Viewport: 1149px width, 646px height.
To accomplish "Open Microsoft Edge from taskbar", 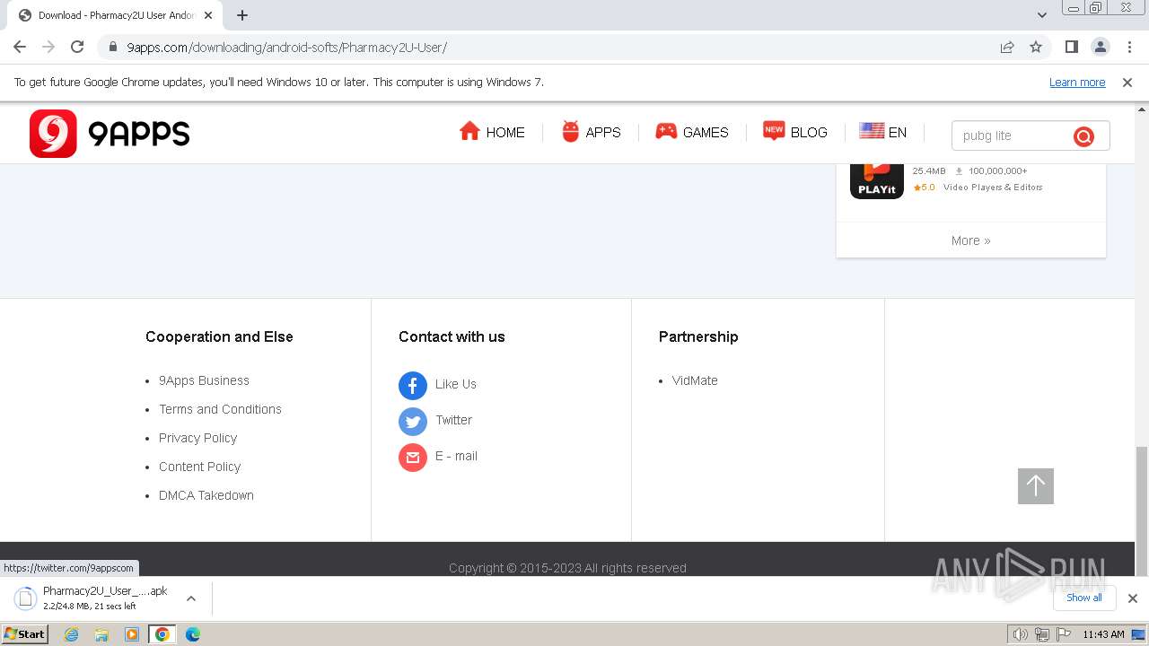I will tap(193, 634).
